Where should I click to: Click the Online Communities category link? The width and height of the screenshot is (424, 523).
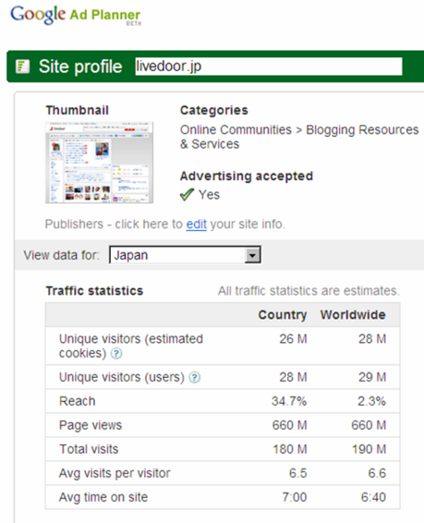click(236, 129)
